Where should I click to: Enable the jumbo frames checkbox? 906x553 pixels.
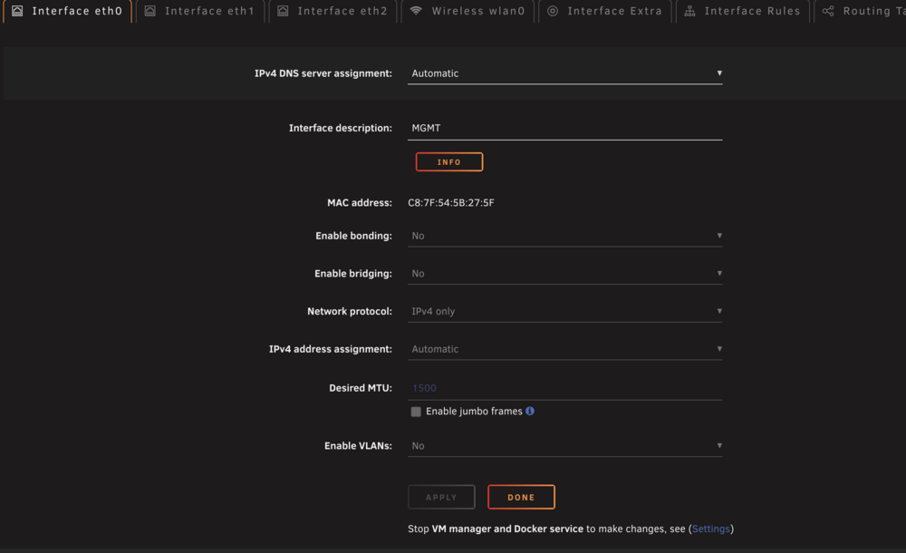tap(416, 412)
